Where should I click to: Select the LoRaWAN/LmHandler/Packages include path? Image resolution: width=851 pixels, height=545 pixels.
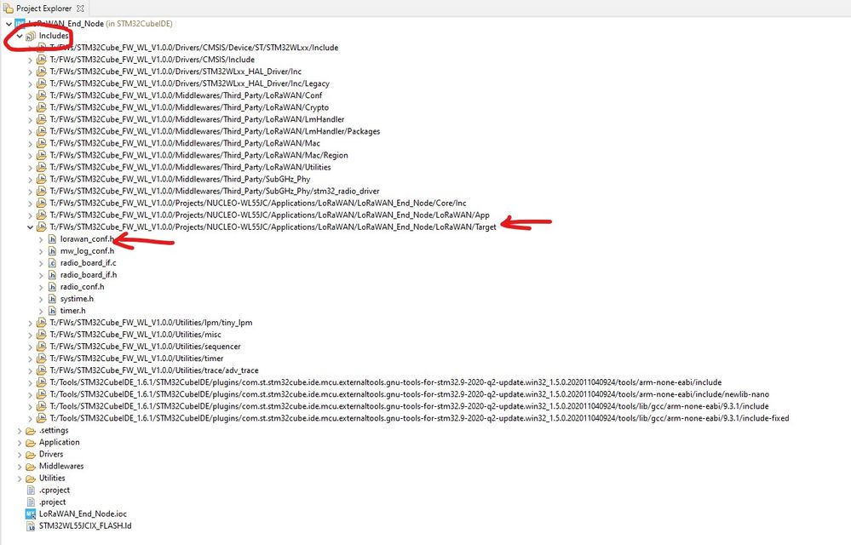[x=215, y=131]
